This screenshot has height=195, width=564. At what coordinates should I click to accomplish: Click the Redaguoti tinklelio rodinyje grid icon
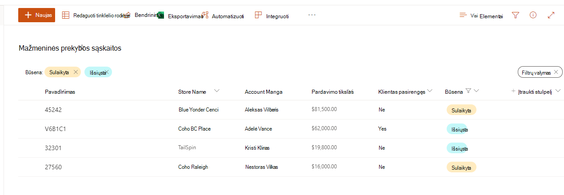click(x=65, y=16)
